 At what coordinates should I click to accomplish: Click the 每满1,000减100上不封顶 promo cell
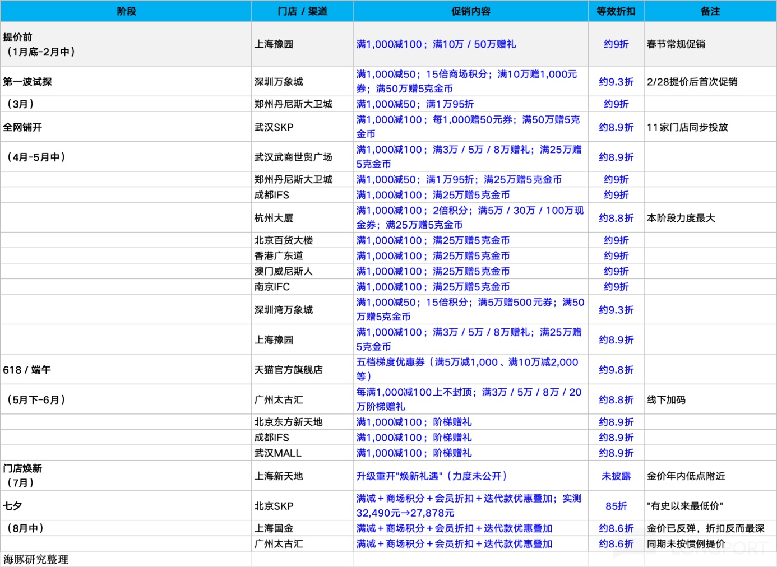pyautogui.click(x=471, y=399)
